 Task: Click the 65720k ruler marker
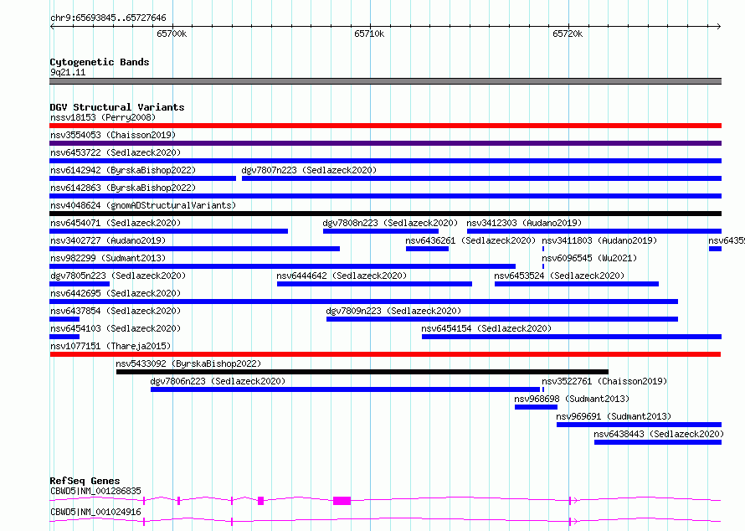pos(568,34)
